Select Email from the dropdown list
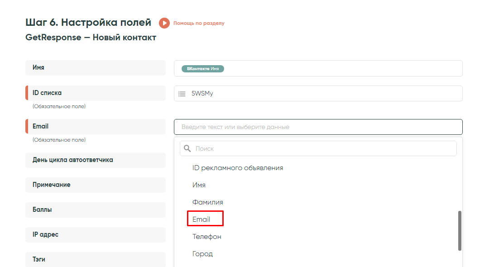 click(x=201, y=219)
